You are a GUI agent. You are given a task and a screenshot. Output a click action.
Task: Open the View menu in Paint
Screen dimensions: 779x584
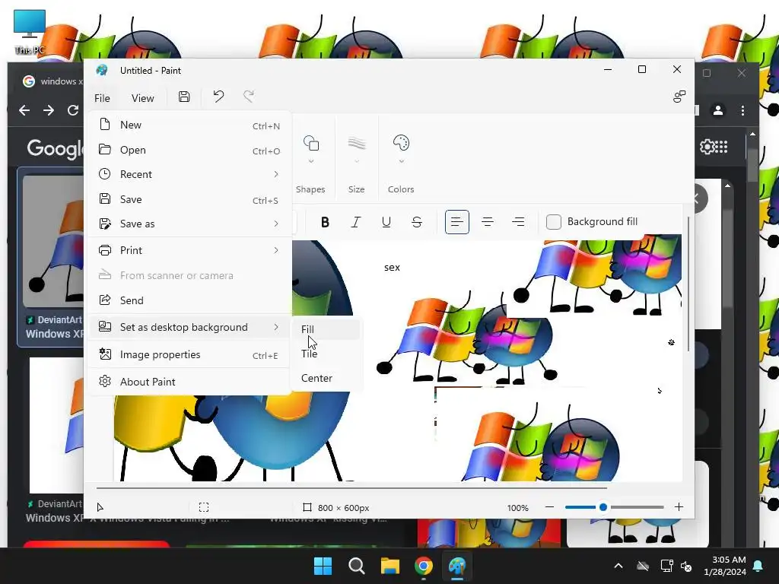click(x=142, y=98)
